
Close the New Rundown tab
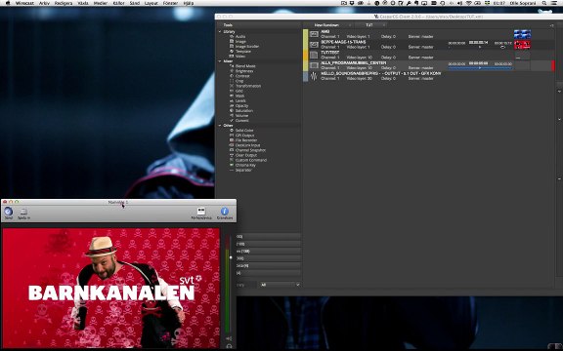(x=350, y=25)
